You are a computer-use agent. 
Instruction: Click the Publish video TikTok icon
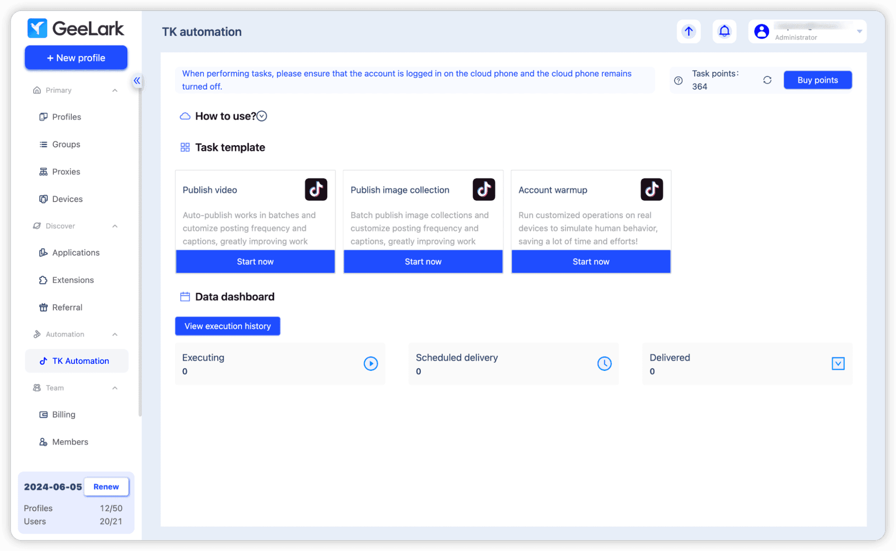[315, 189]
